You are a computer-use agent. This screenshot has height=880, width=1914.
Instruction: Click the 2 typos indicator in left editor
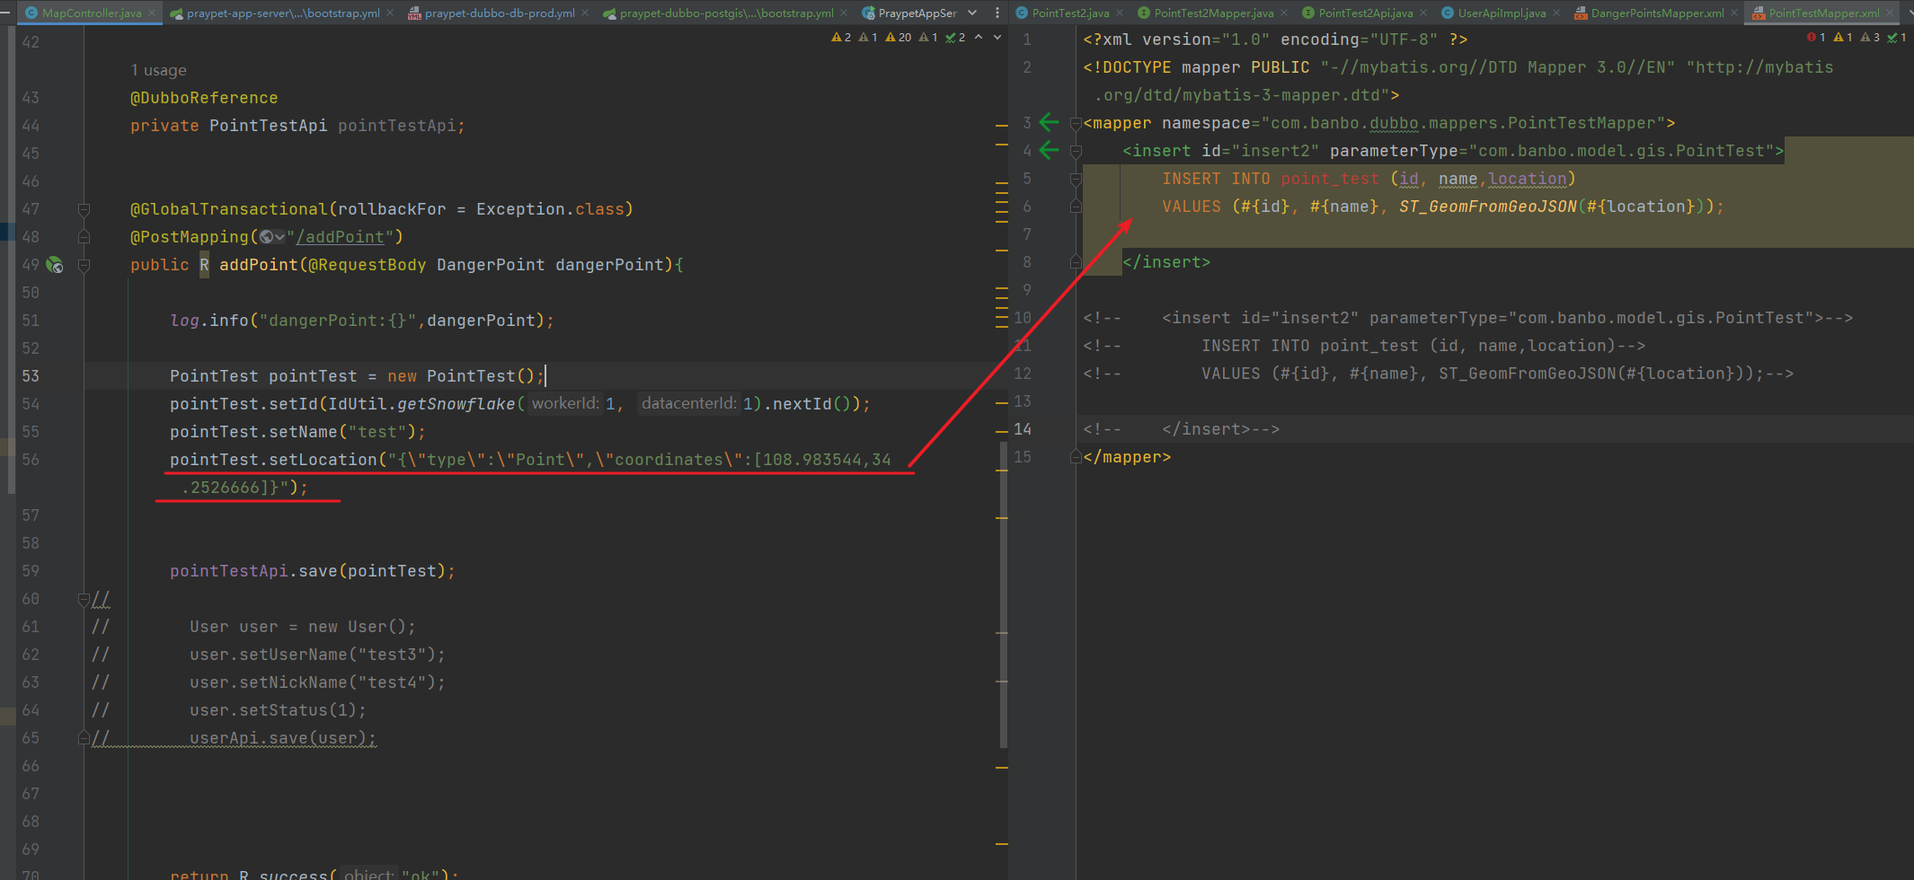[x=955, y=37]
